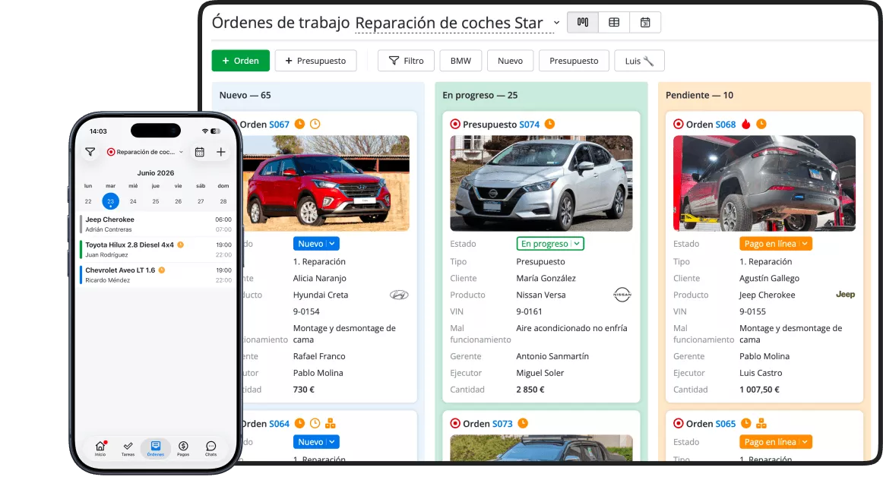Tap the plus add icon on phone

220,152
